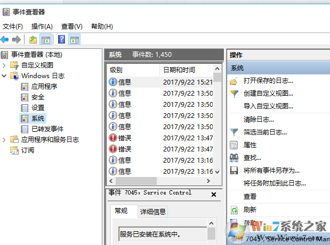The height and width of the screenshot is (245, 330).
Task: Click 筛选当前日志... action
Action: pos(265,132)
